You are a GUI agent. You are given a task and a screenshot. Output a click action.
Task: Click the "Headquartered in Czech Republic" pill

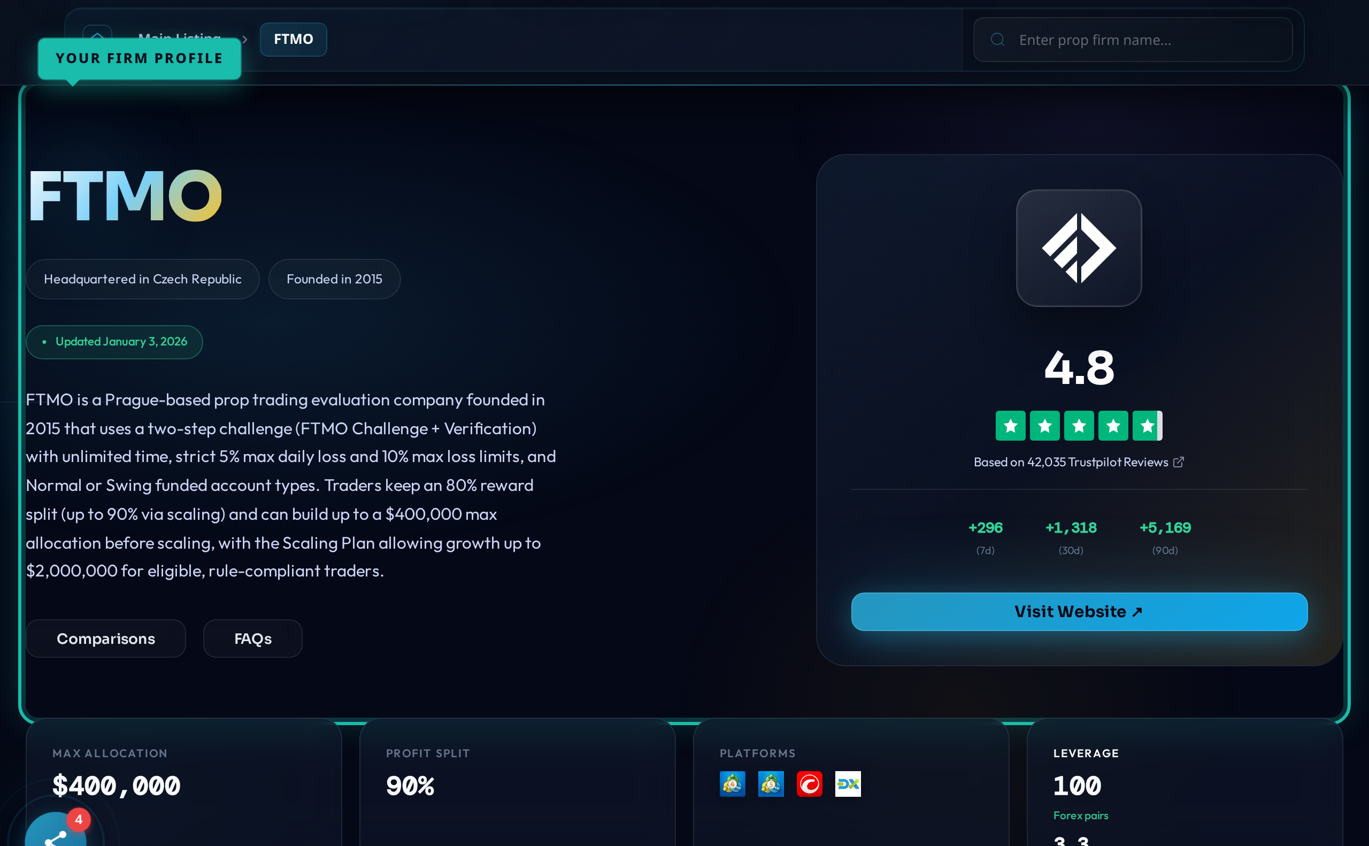(143, 279)
